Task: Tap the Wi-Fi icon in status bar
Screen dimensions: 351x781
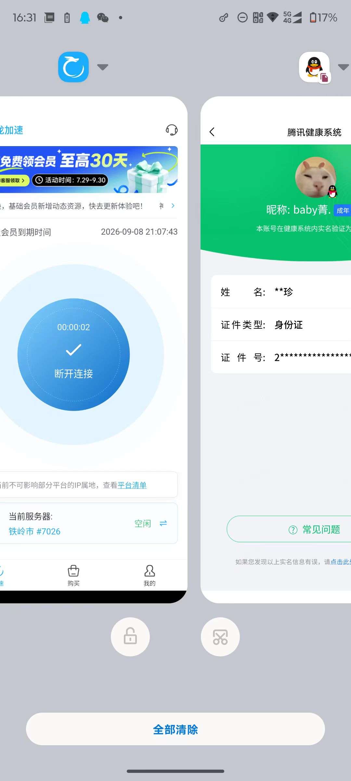Action: [x=273, y=18]
